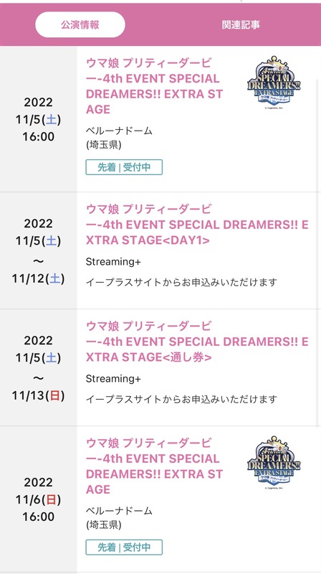The height and width of the screenshot is (574, 321).
Task: Select the 11/5(土)～11/12(土) date cell
Action: (39, 250)
